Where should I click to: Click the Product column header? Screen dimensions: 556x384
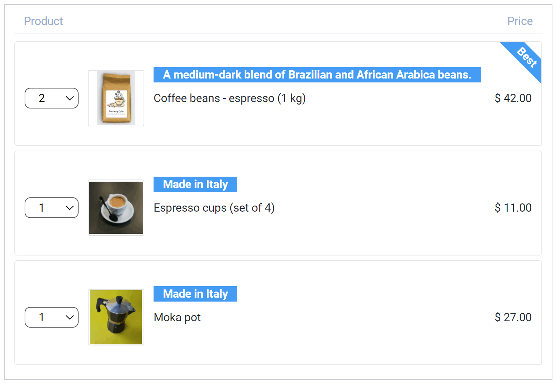point(44,21)
